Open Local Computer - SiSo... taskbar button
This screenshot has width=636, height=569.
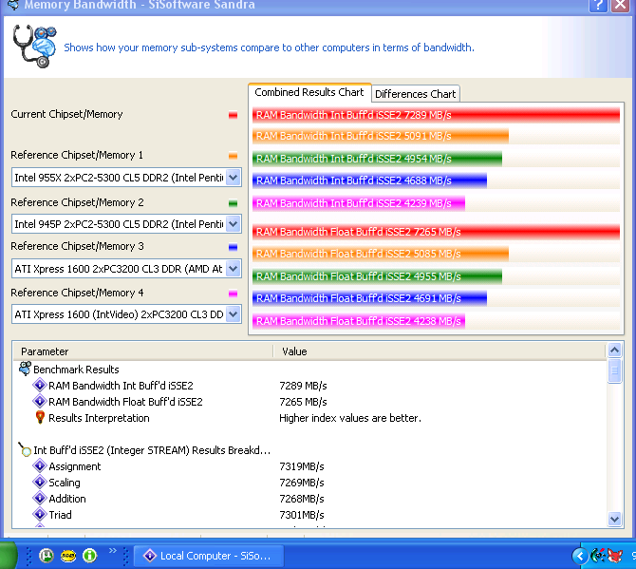209,556
